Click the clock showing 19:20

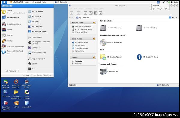(x=176, y=2)
